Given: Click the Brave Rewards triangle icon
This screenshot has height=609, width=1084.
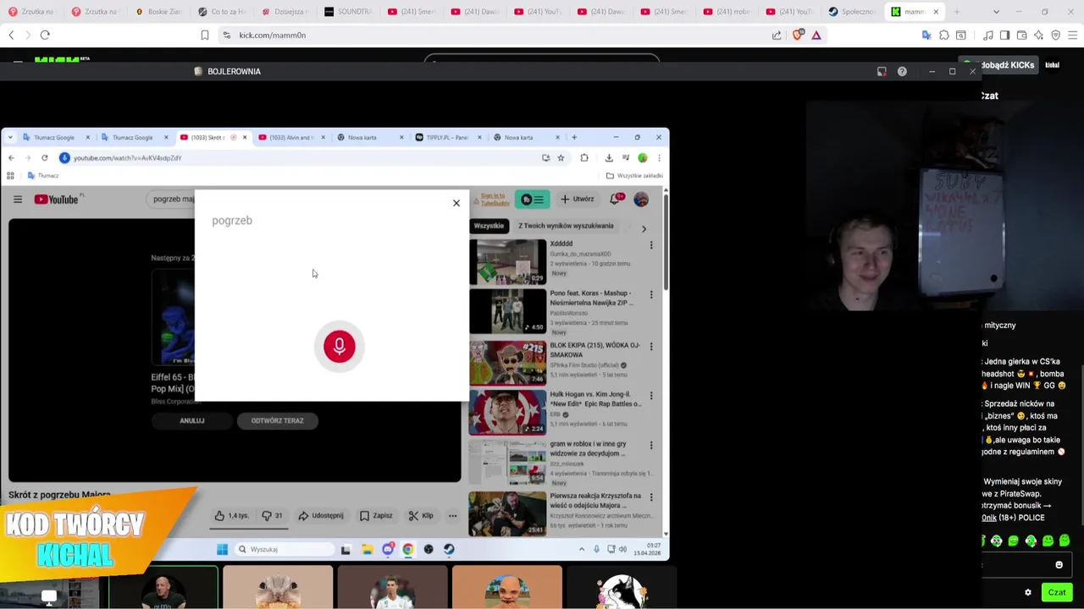Looking at the screenshot, I should coord(816,35).
